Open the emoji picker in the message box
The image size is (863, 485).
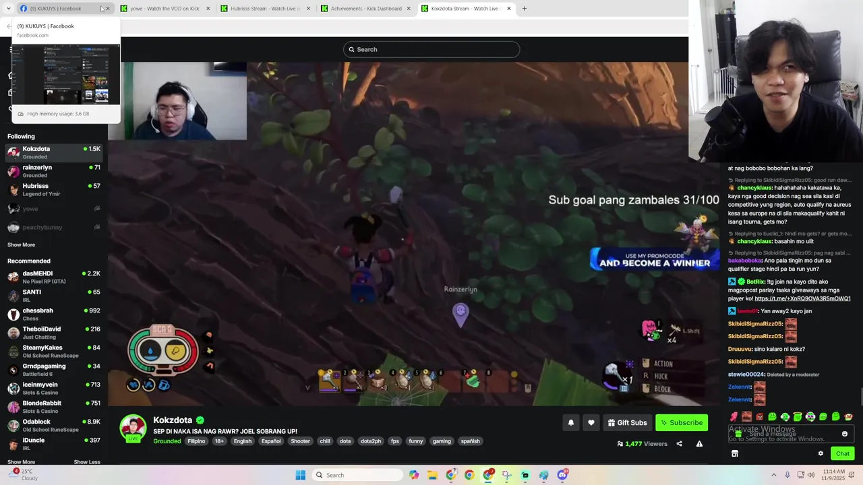[845, 434]
